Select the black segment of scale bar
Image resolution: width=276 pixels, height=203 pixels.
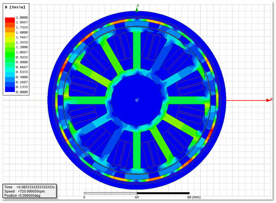click(163, 193)
